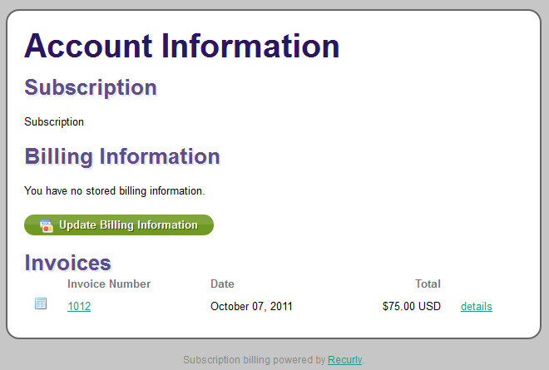Click the no stored billing information message
This screenshot has width=549, height=370.
pos(114,191)
